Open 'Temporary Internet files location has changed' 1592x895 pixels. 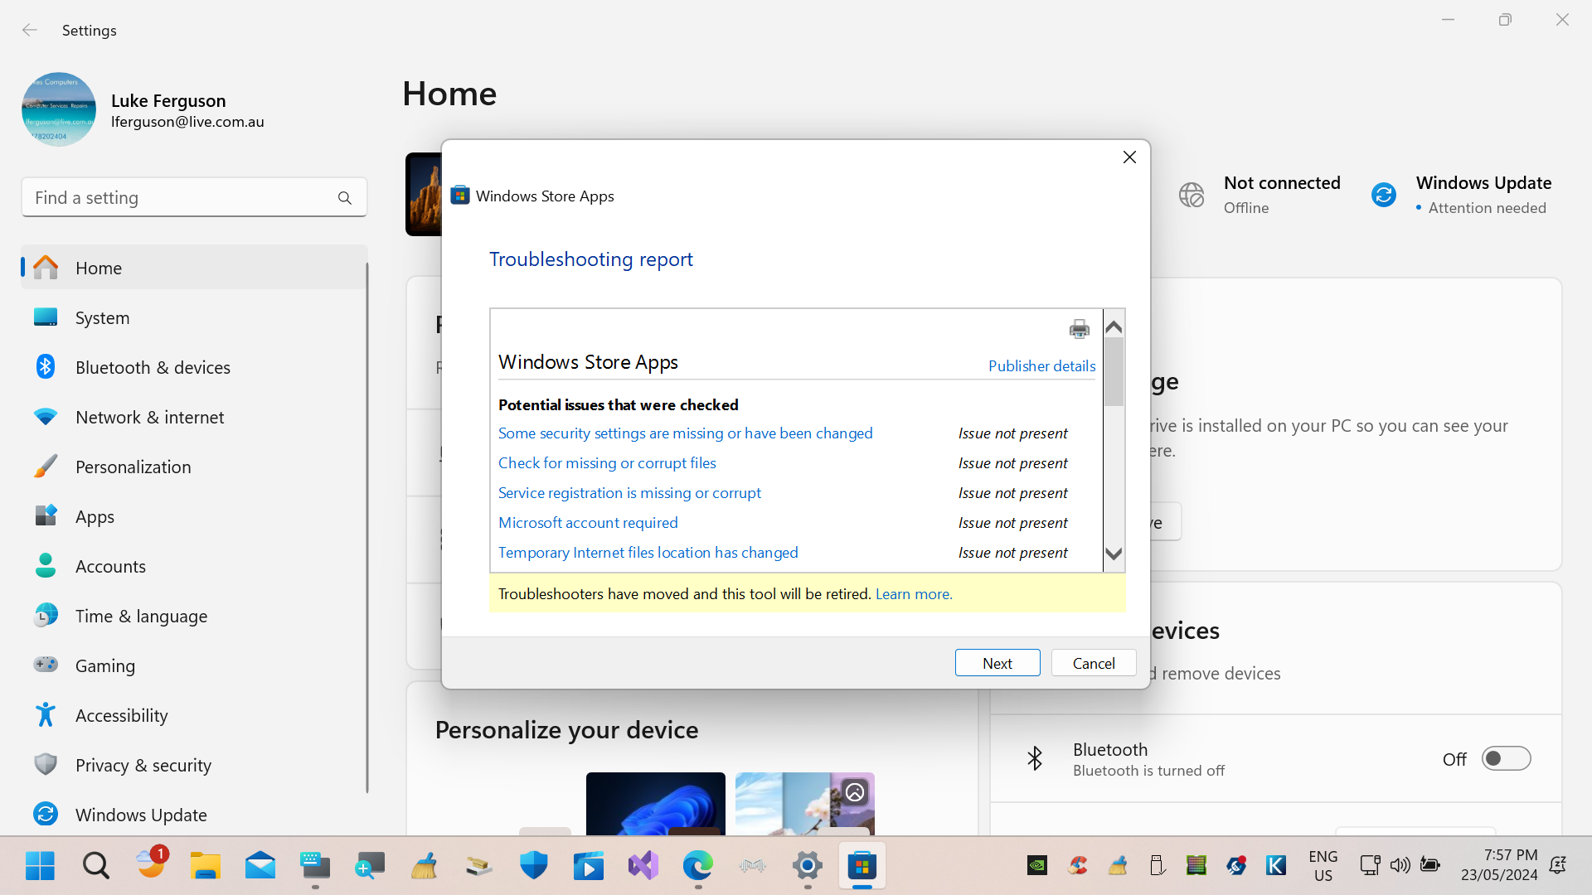648,552
